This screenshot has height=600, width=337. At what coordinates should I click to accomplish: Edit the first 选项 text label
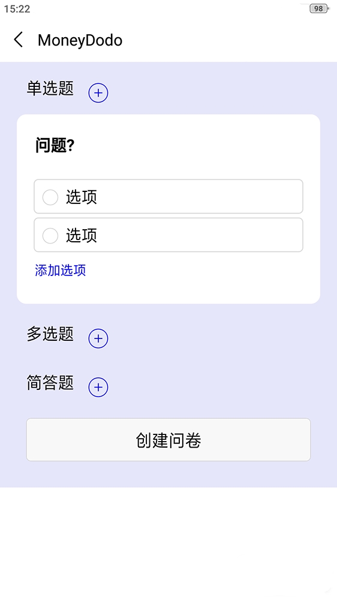pyautogui.click(x=82, y=197)
